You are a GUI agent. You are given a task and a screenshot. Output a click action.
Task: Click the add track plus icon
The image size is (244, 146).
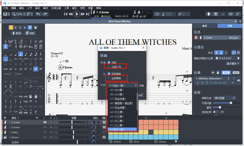point(5,118)
